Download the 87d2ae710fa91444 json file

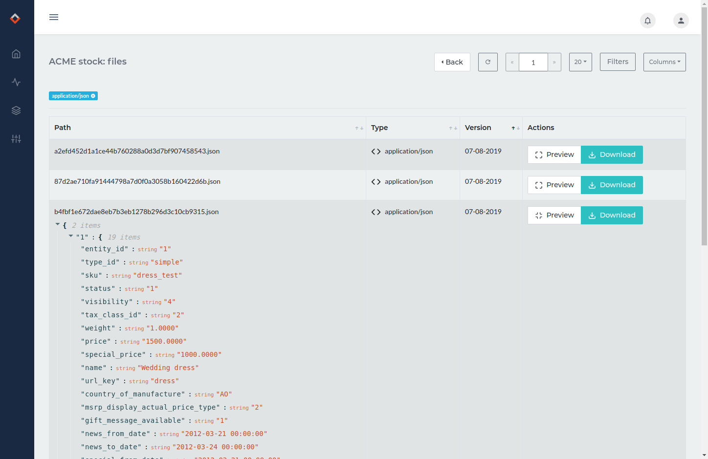[612, 185]
